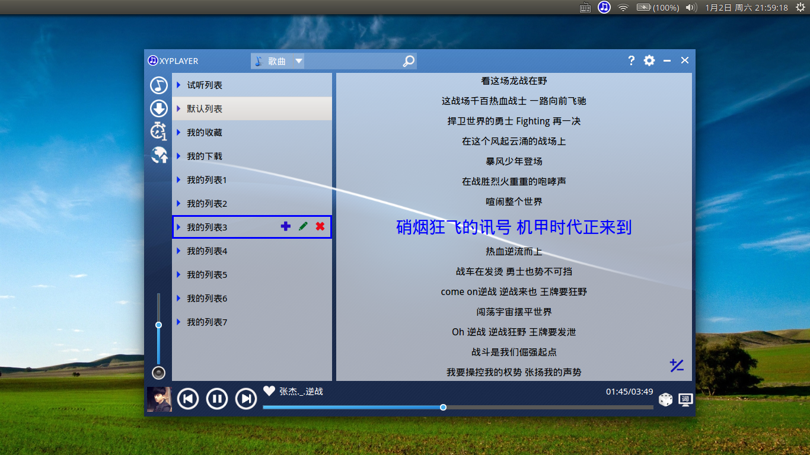Select the 我的列表3 row label

click(207, 227)
